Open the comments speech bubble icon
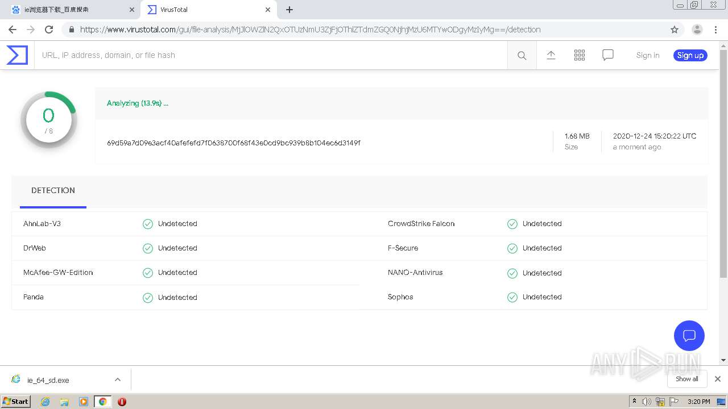 [608, 55]
